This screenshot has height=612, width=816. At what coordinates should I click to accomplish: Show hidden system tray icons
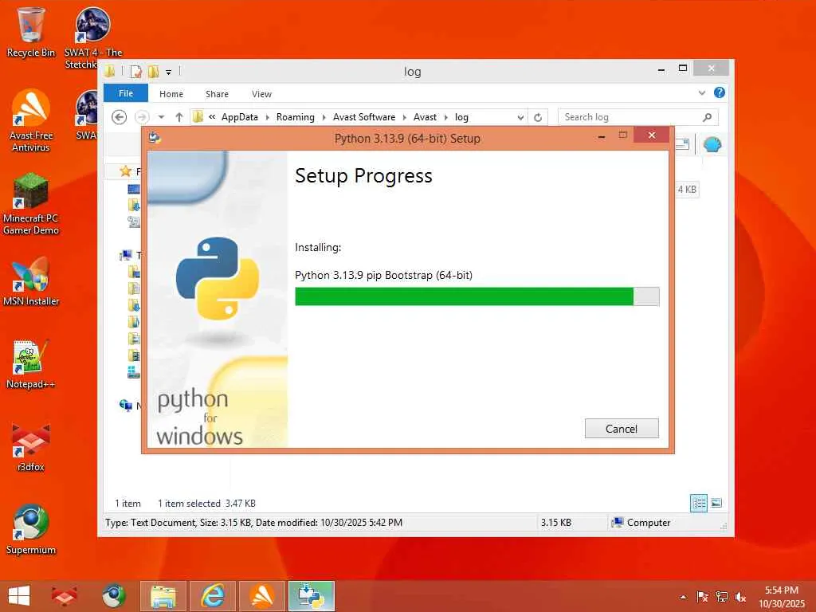coord(683,597)
